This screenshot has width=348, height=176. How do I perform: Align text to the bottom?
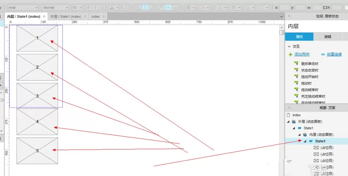175,8
